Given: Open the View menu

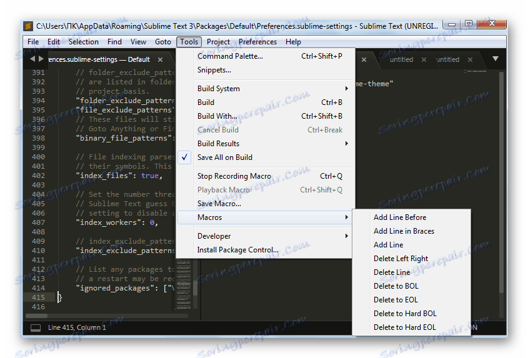Looking at the screenshot, I should [138, 42].
